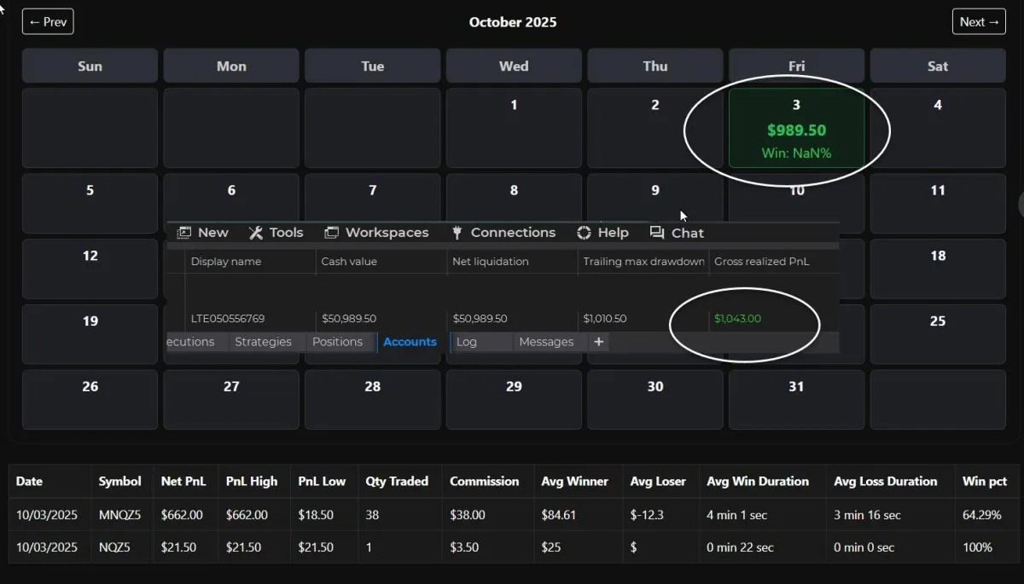Select calendar day 6

(x=231, y=198)
